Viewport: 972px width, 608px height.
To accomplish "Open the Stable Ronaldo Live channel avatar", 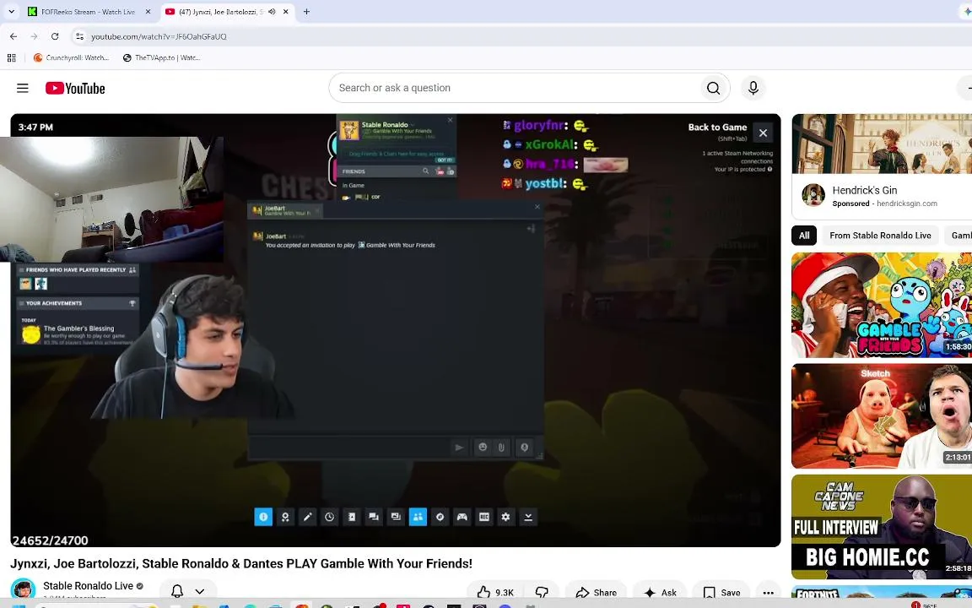I will click(23, 590).
